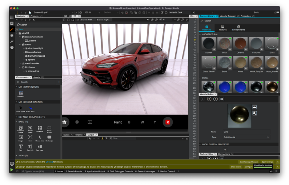Open the 1 Issues output pane
The width and height of the screenshot is (289, 185).
(59, 172)
